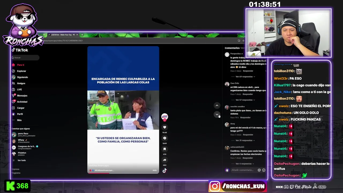Screen dimensions: 343x193
Task: Open a new browser tab
Action: tap(82, 35)
